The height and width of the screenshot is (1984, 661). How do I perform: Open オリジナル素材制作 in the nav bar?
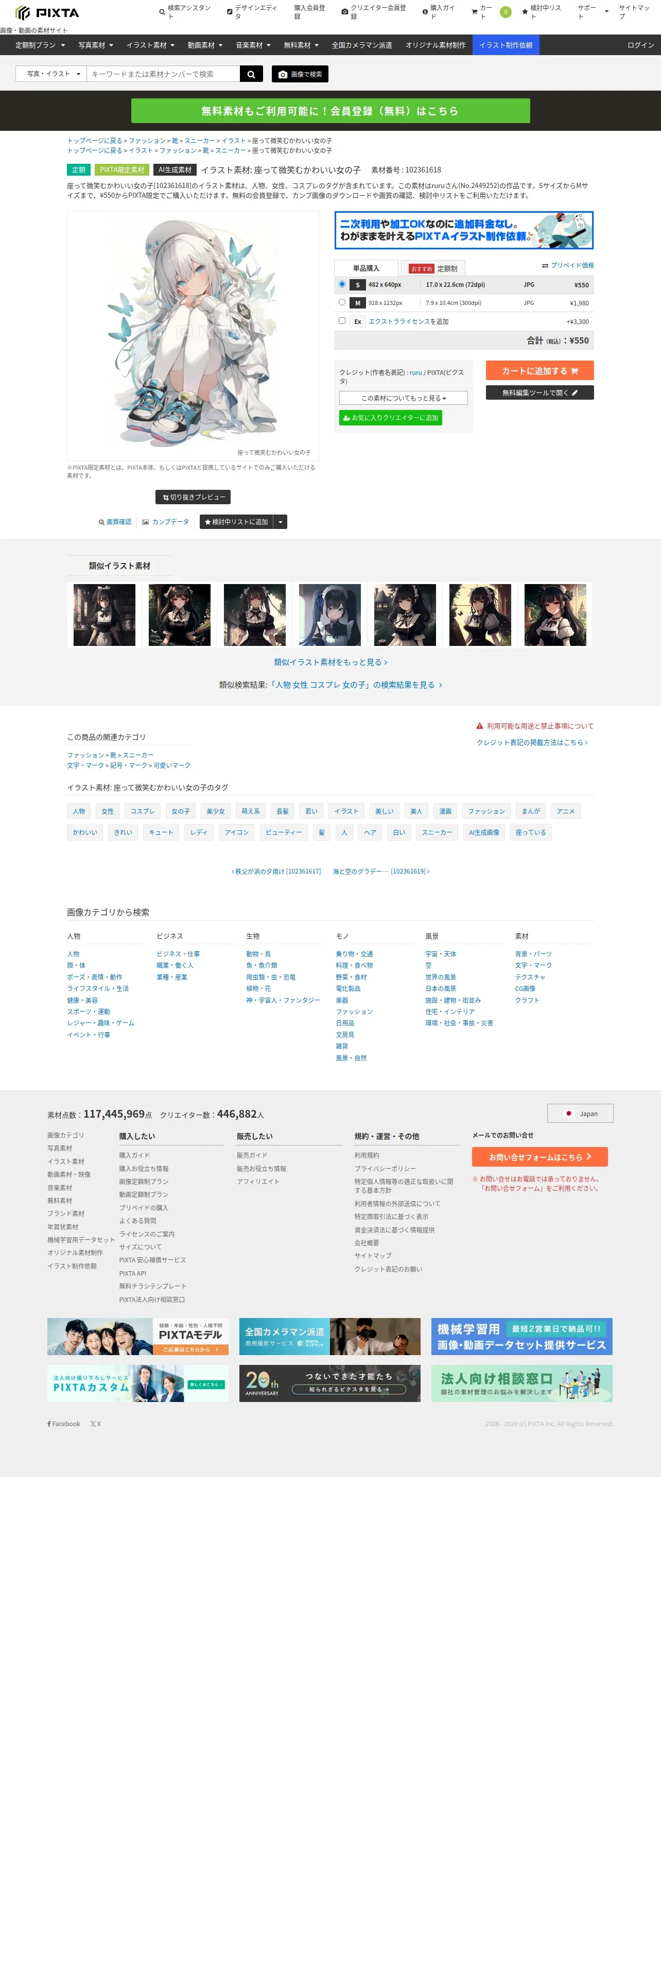click(436, 45)
